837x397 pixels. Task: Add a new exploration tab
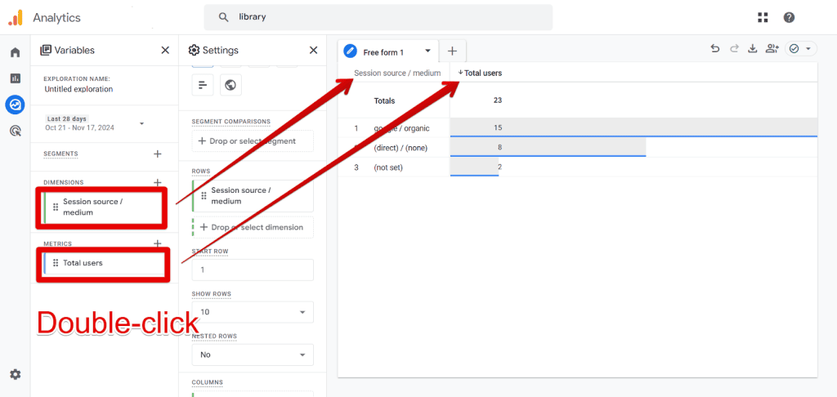point(452,51)
